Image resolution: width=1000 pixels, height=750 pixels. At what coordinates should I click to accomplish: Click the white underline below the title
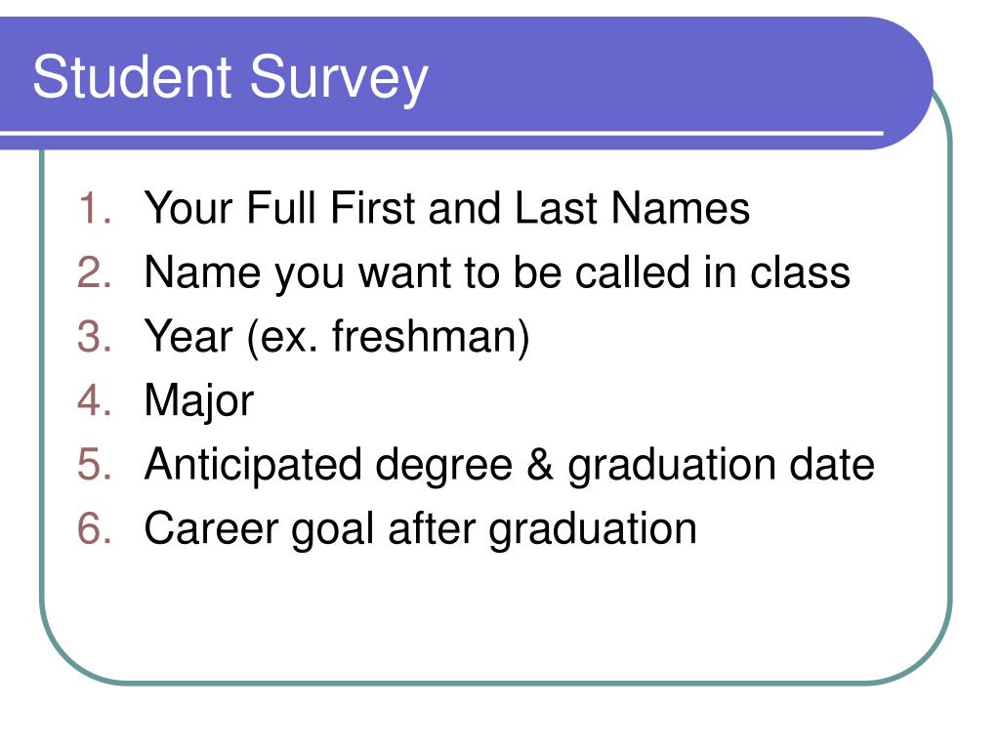tap(441, 133)
